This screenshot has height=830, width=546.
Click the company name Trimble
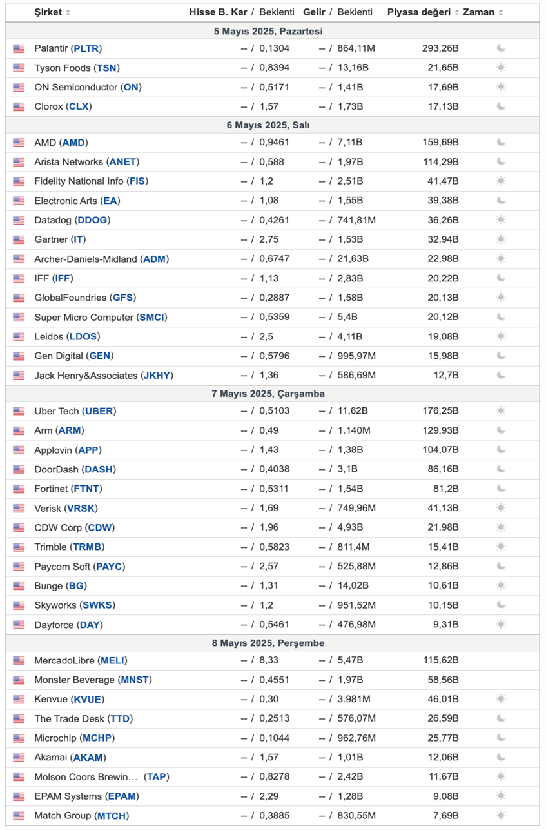pyautogui.click(x=50, y=547)
